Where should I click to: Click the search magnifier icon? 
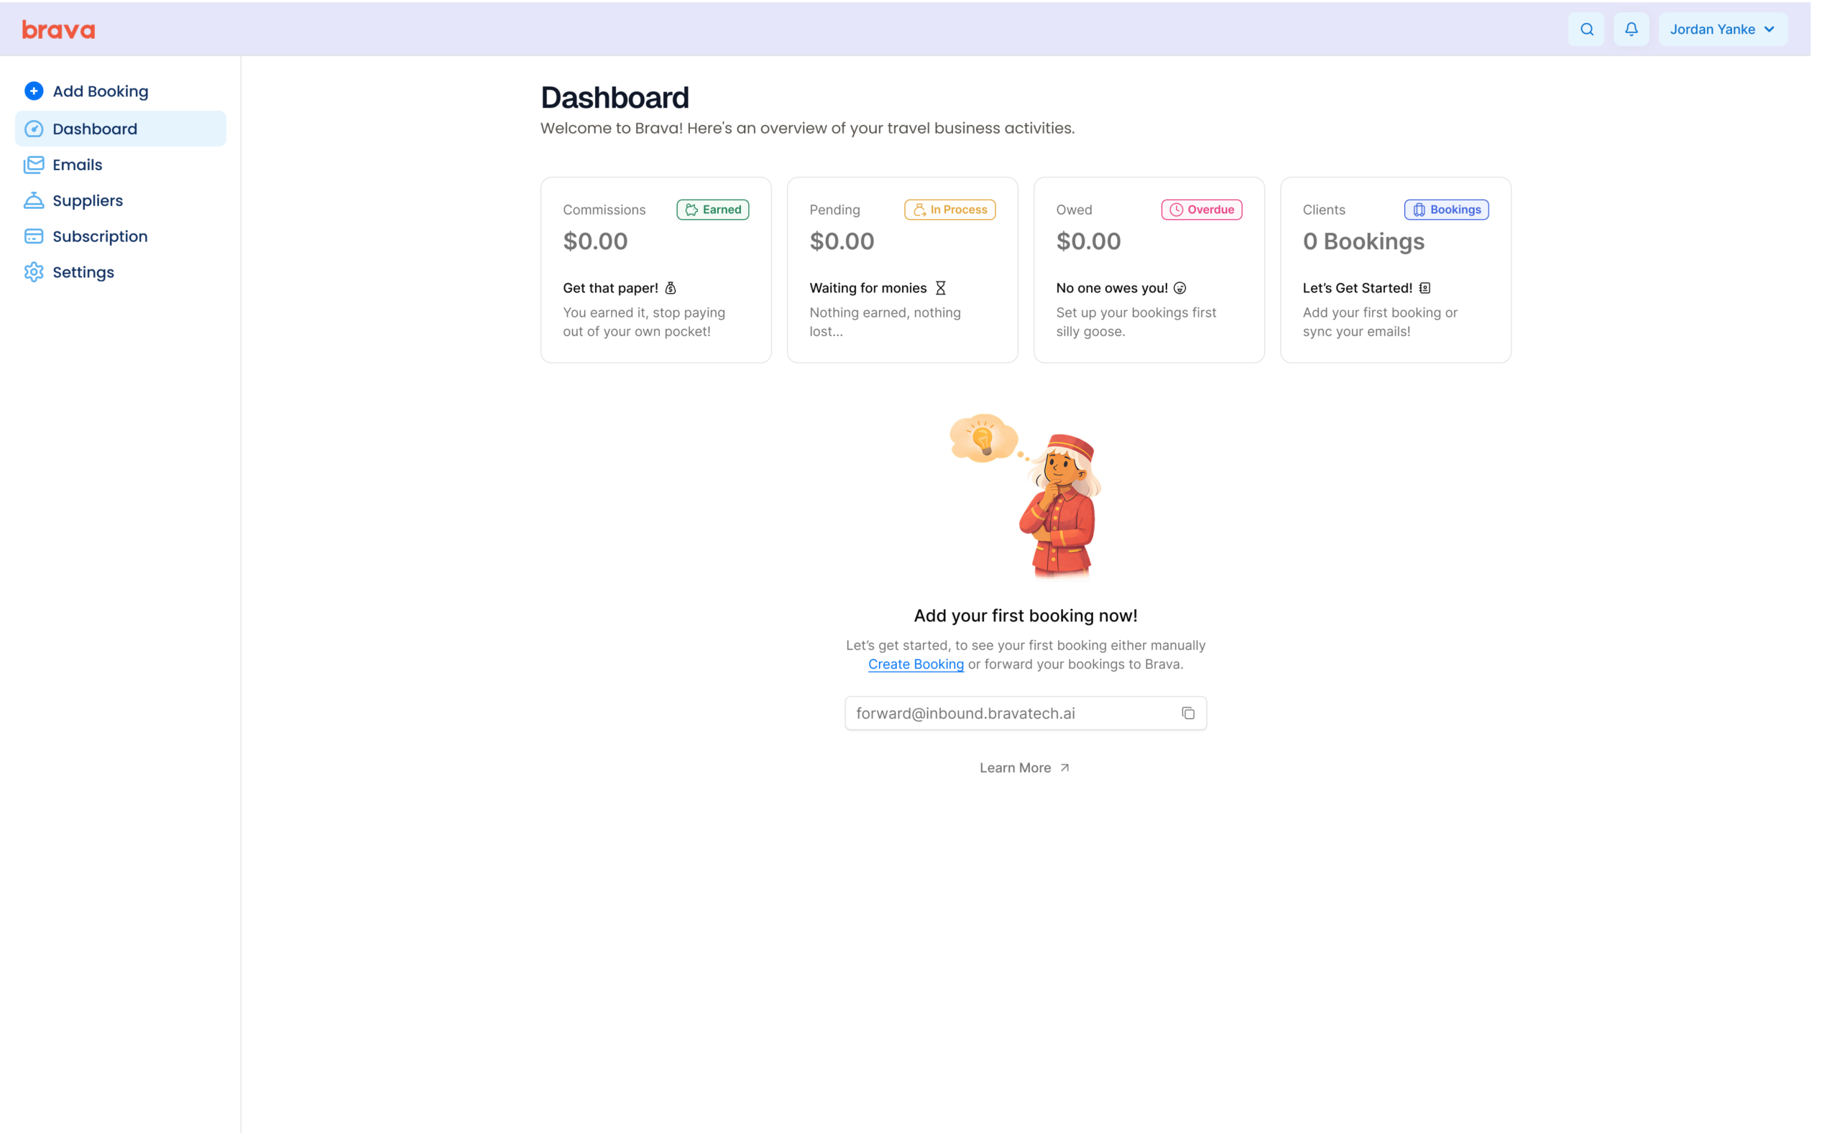pos(1586,29)
